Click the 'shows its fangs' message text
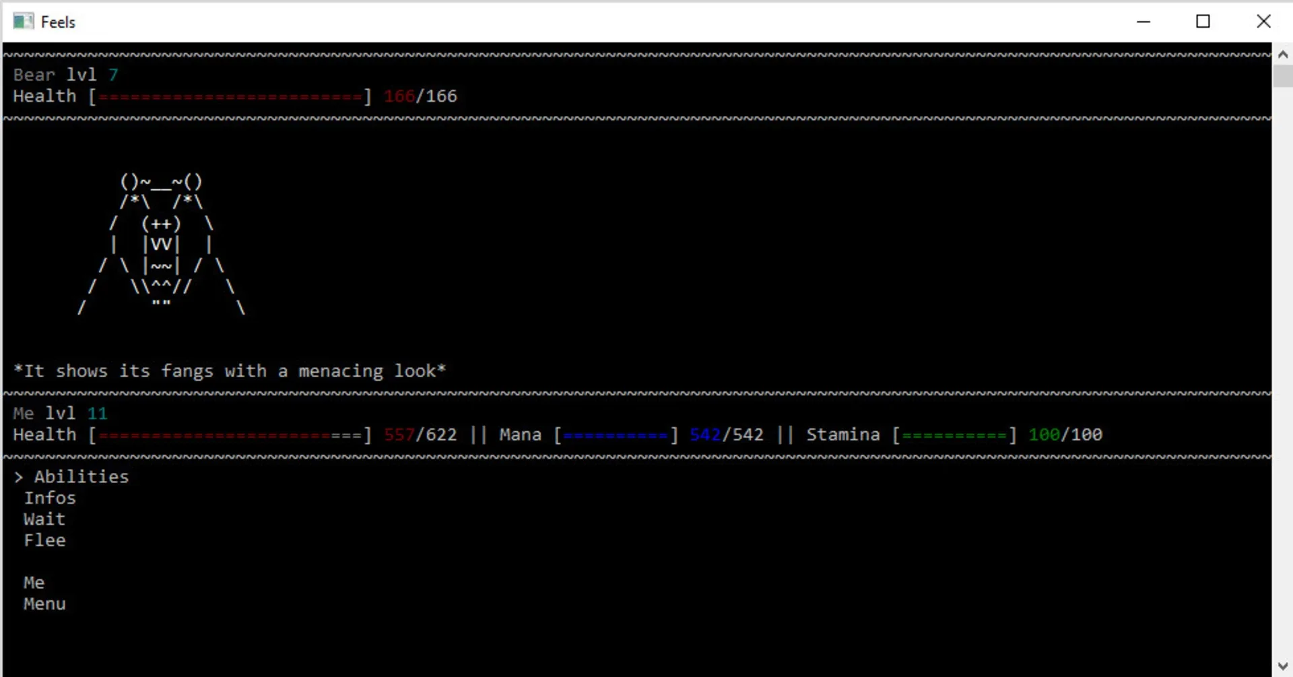The height and width of the screenshot is (677, 1293). click(x=230, y=371)
